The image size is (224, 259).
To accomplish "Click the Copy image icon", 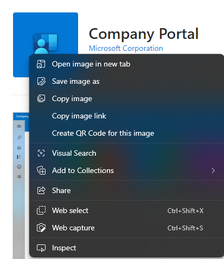I will tap(41, 98).
